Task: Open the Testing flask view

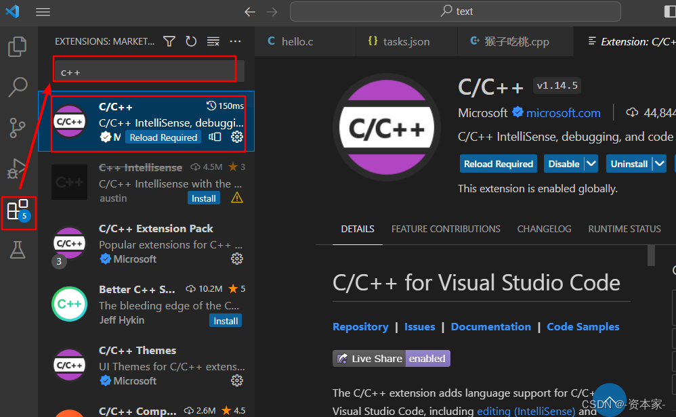Action: pos(18,250)
